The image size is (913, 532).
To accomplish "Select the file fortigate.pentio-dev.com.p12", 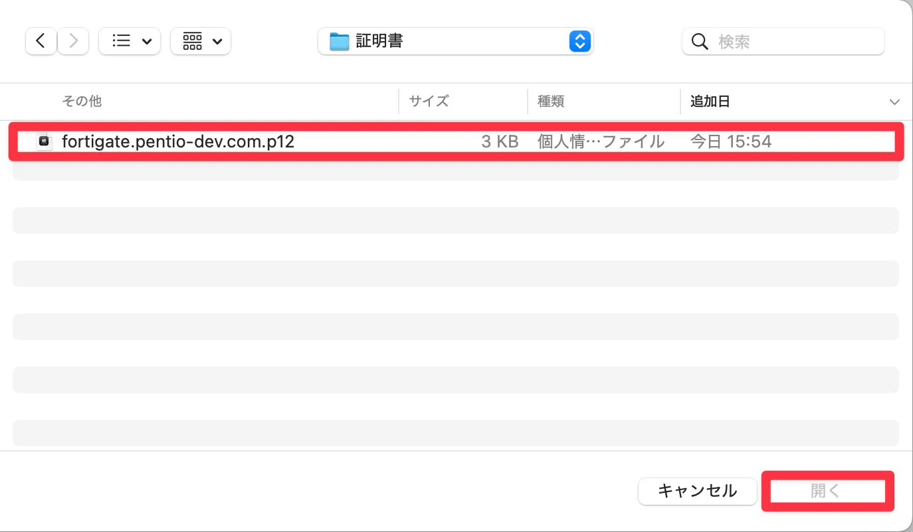I will coord(456,141).
